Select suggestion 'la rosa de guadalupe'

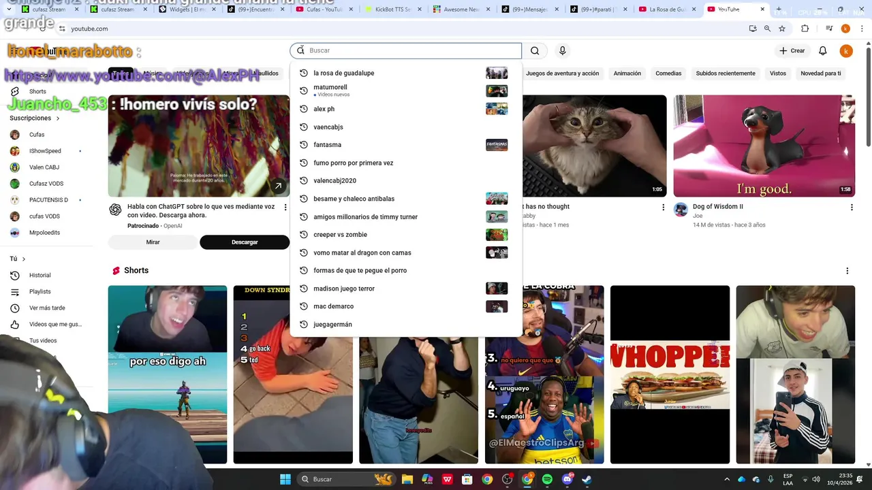click(x=405, y=73)
